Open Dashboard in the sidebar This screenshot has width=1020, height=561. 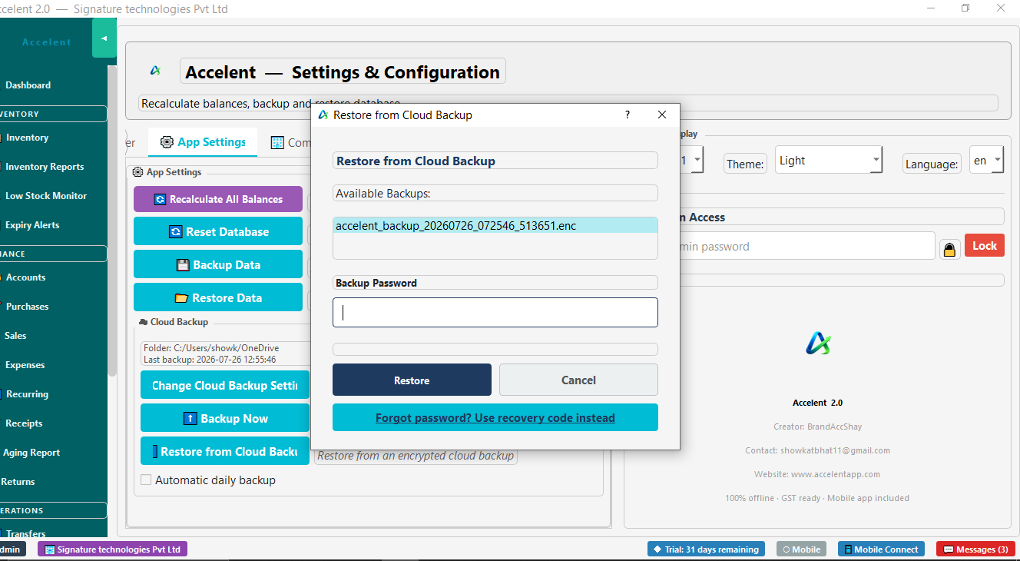(28, 85)
